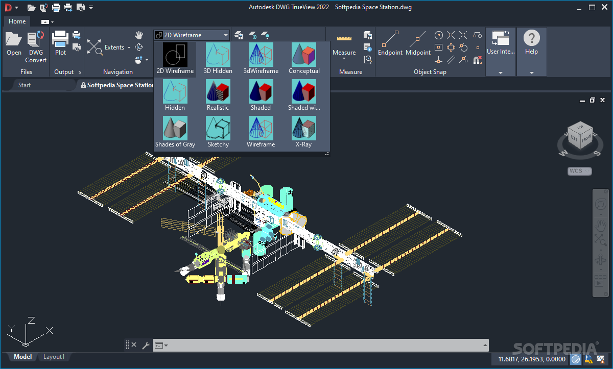The height and width of the screenshot is (369, 613).
Task: Disable all snaps with magnet icon
Action: (x=477, y=60)
